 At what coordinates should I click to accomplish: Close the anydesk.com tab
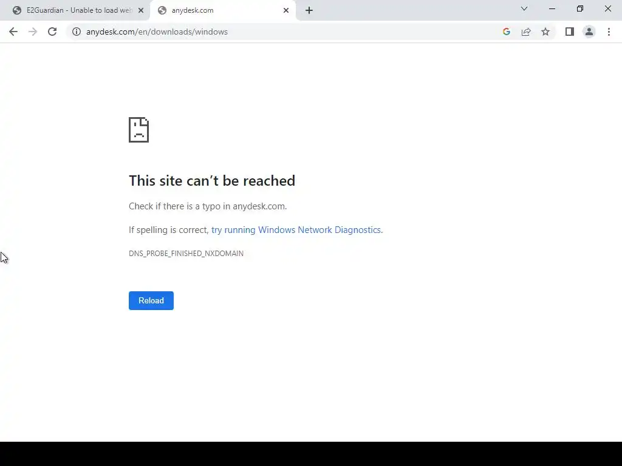pyautogui.click(x=286, y=10)
